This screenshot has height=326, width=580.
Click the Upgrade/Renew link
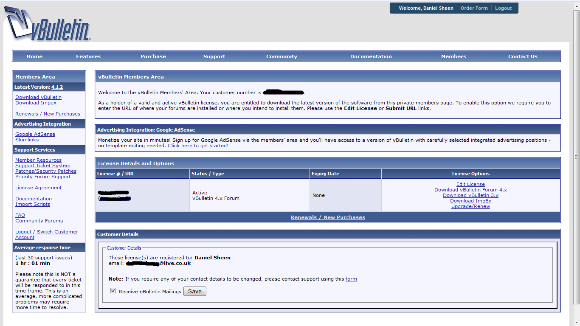point(470,206)
